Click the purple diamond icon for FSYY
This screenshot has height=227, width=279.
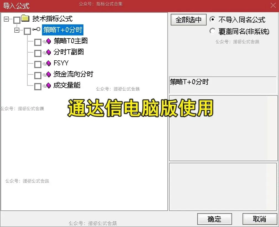point(48,63)
